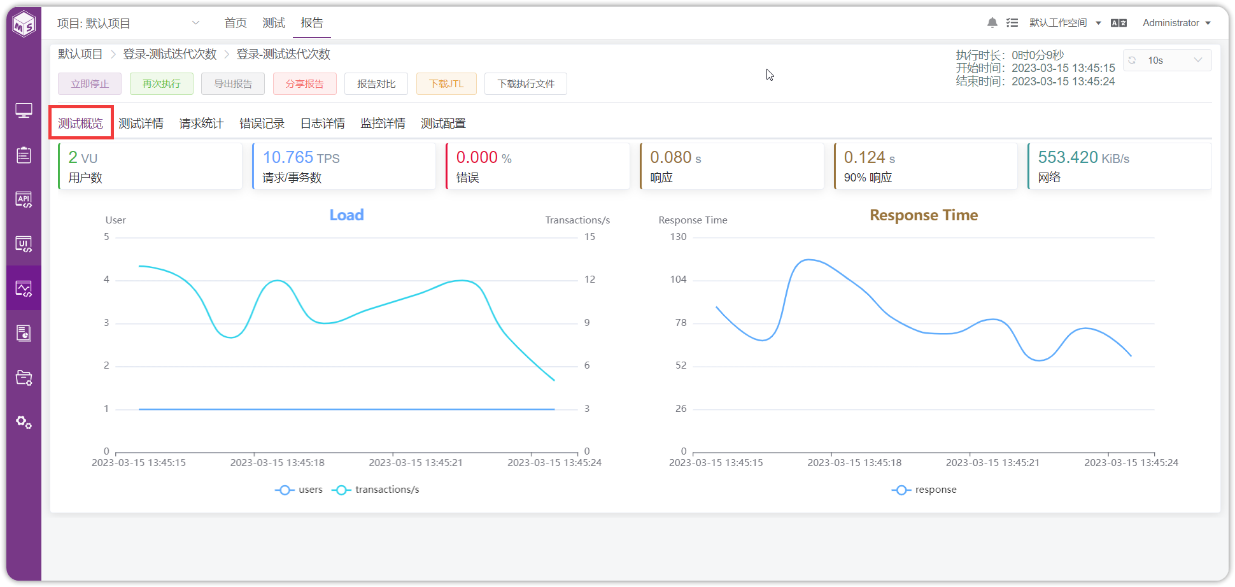The image size is (1235, 587).
Task: Open the workstation monitor icon in sidebar
Action: tap(24, 111)
